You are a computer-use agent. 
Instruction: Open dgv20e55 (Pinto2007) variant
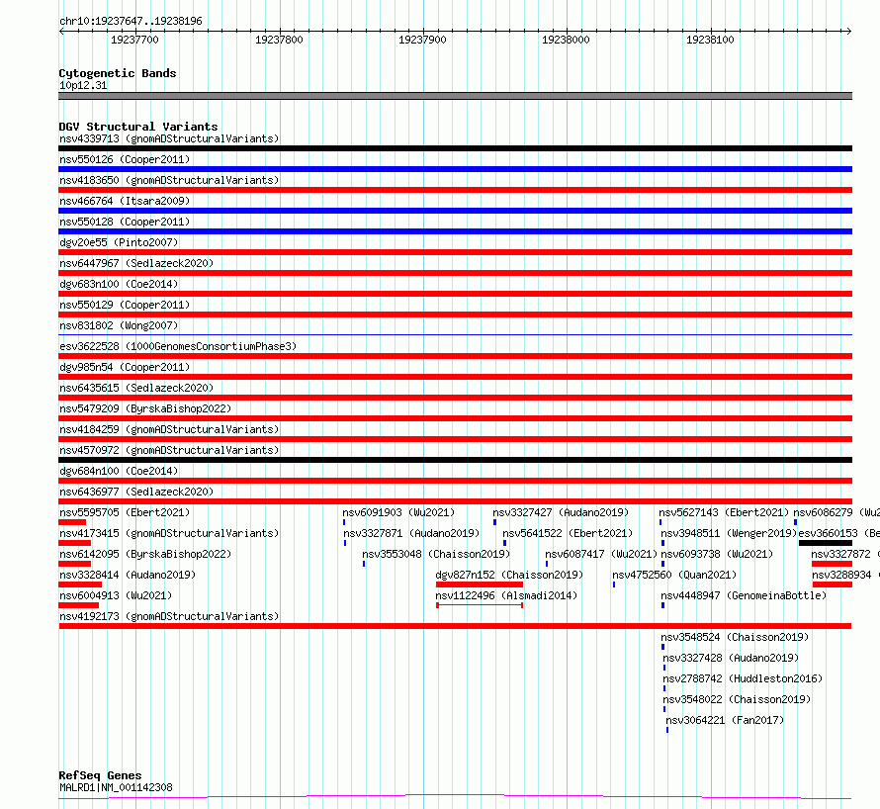[119, 242]
